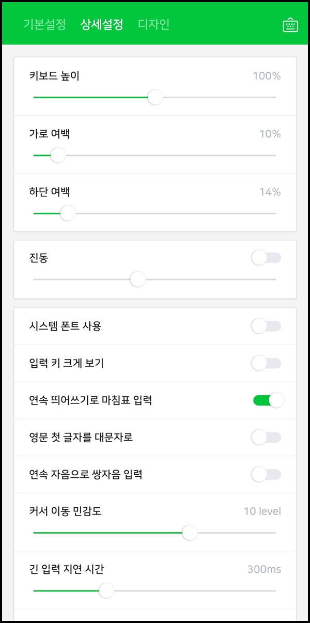Image resolution: width=310 pixels, height=623 pixels.
Task: Enable capitalizing first English letter toggle
Action: [x=266, y=437]
